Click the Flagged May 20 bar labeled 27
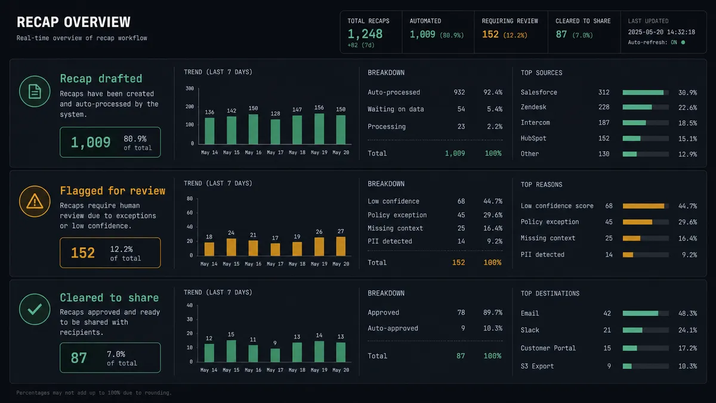This screenshot has height=403, width=716. 341,246
